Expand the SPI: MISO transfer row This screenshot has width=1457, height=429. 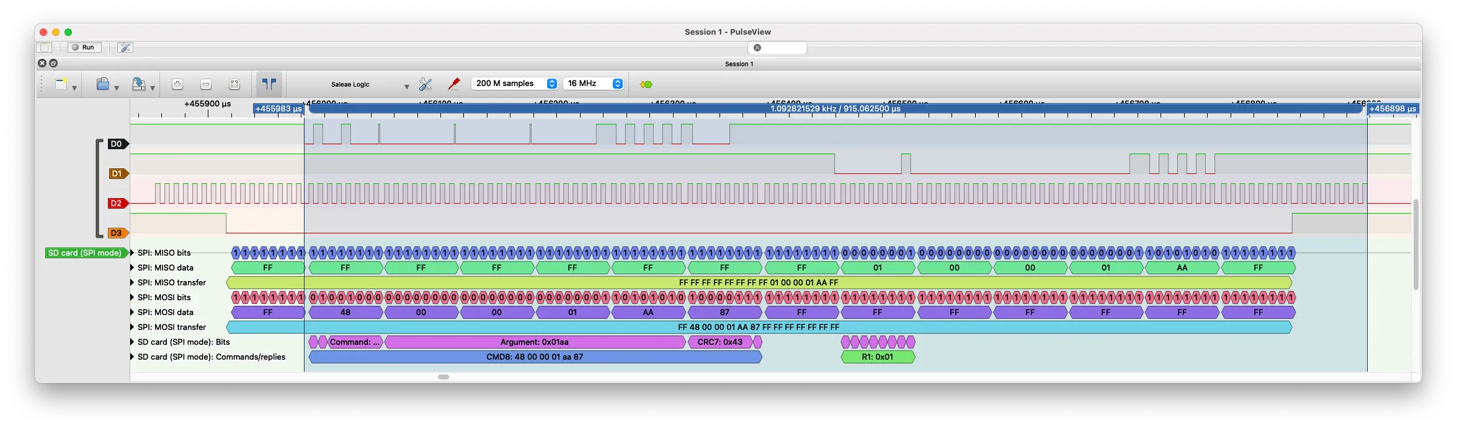(x=132, y=282)
